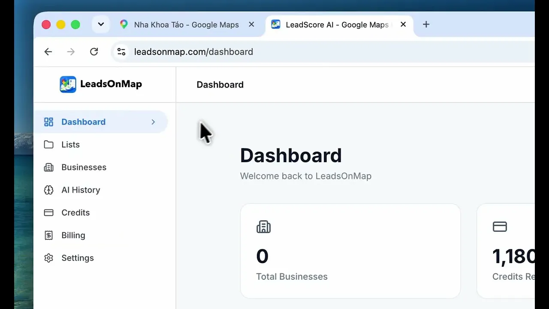Click the Businesses building icon in sidebar

point(49,167)
